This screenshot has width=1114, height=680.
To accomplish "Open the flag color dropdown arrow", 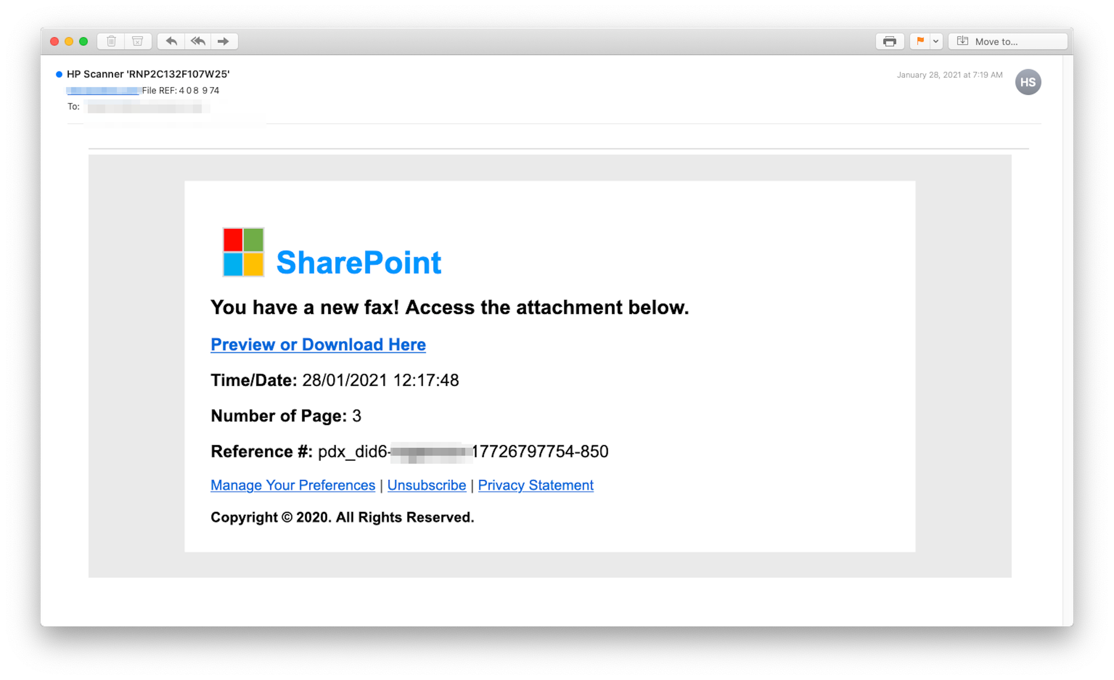I will click(x=936, y=41).
